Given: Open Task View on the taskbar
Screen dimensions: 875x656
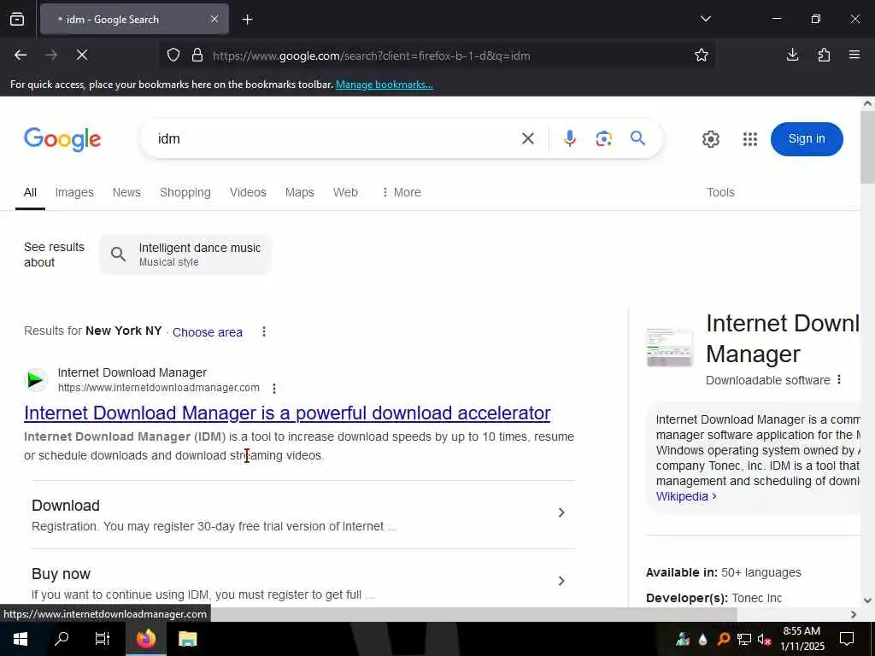Looking at the screenshot, I should 103,639.
